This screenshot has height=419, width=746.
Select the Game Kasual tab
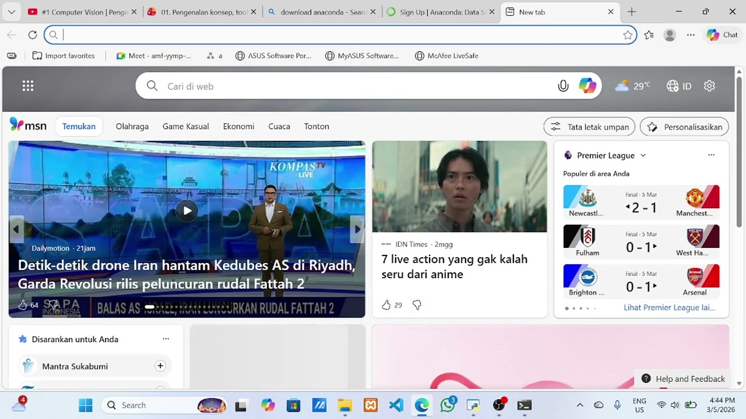click(x=186, y=126)
